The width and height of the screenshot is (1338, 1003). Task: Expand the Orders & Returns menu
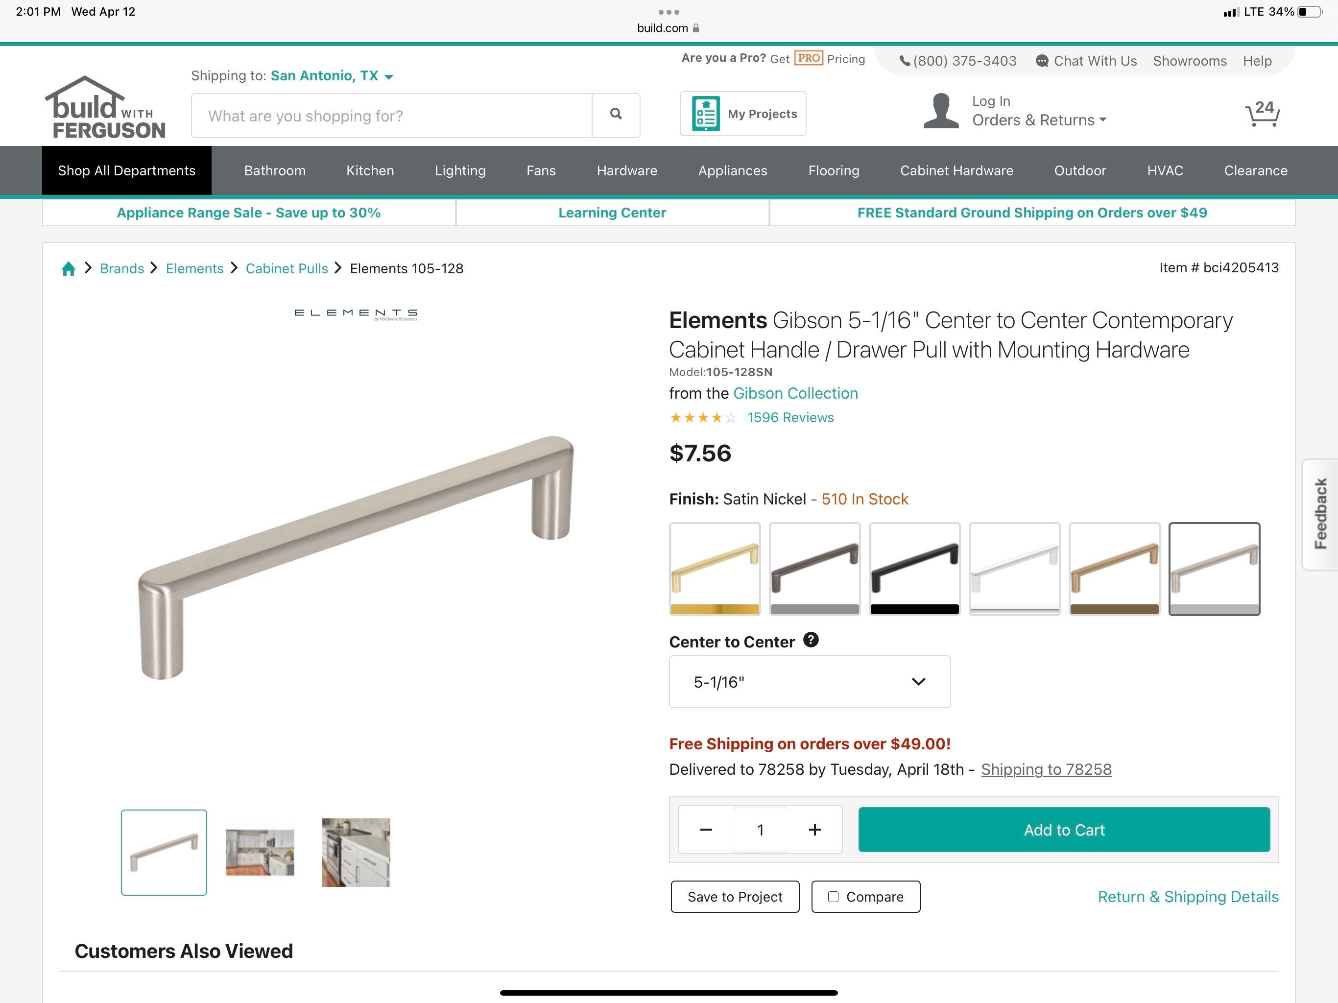tap(1039, 120)
